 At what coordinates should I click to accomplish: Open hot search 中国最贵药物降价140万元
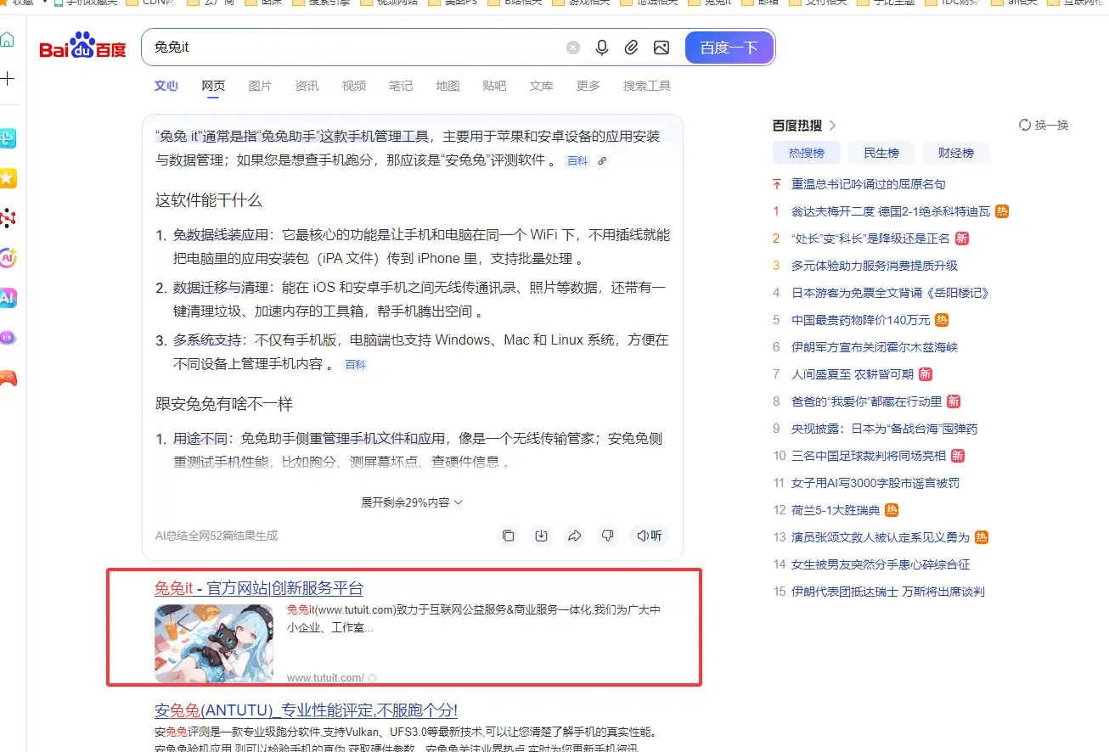pyautogui.click(x=860, y=320)
